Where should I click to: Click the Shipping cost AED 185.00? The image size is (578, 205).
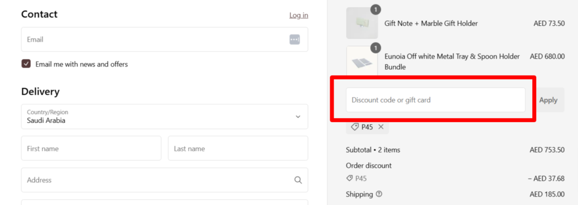pyautogui.click(x=547, y=194)
